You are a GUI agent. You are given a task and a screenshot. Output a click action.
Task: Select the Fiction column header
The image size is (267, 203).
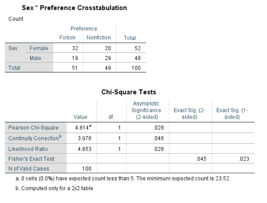67,37
